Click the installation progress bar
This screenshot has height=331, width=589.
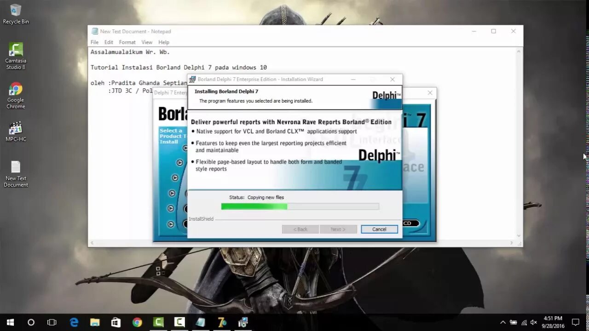(x=300, y=206)
